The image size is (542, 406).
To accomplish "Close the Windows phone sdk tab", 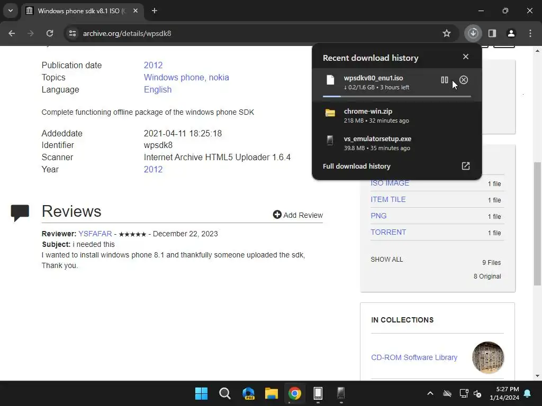I will point(135,11).
